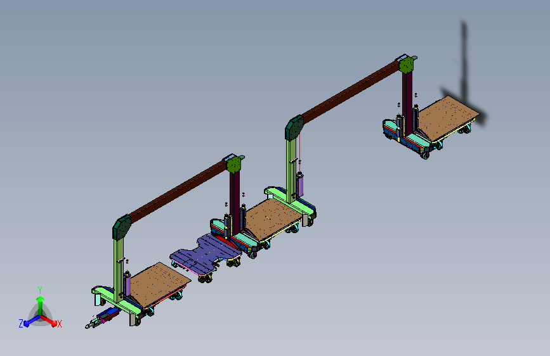Select the brown crossbeam of the rear-right gantry
This screenshot has height=356, width=550.
[x=351, y=91]
